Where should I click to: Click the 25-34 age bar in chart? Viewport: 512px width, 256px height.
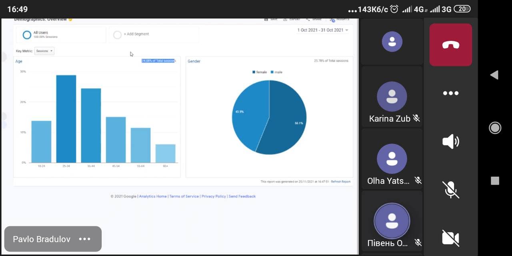click(66, 119)
